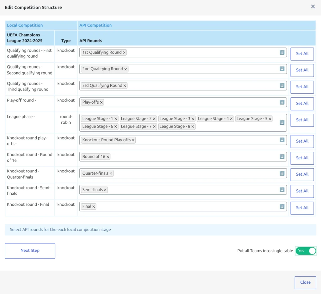The height and width of the screenshot is (294, 321).
Task: Click Set All for Second qualifying round
Action: (302, 70)
